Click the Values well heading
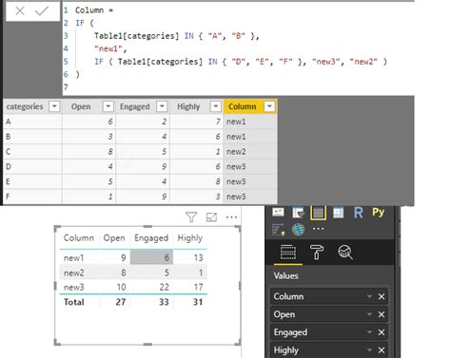 [286, 275]
